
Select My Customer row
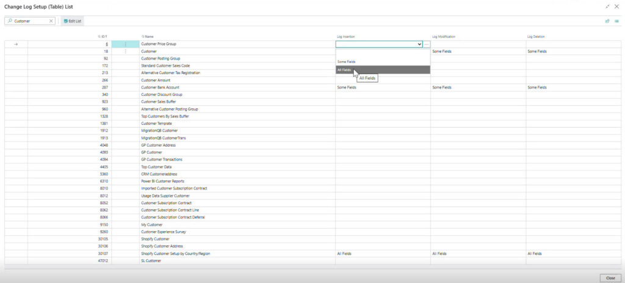(312, 225)
